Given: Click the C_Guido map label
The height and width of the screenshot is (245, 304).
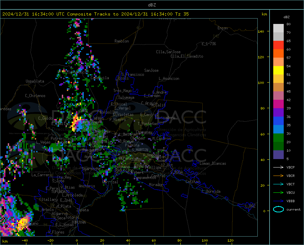Looking at the screenshot, I should click(x=45, y=118).
